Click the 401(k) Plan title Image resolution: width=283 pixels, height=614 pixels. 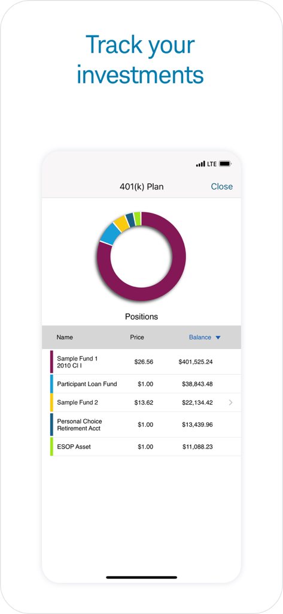tap(141, 187)
